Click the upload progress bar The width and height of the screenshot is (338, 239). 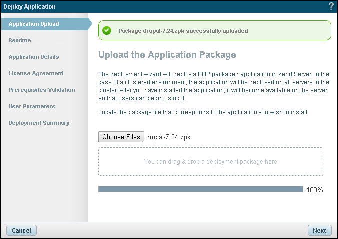200,189
